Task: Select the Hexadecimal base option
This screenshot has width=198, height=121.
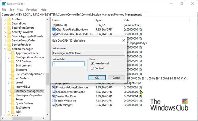Action: pyautogui.click(x=92, y=63)
